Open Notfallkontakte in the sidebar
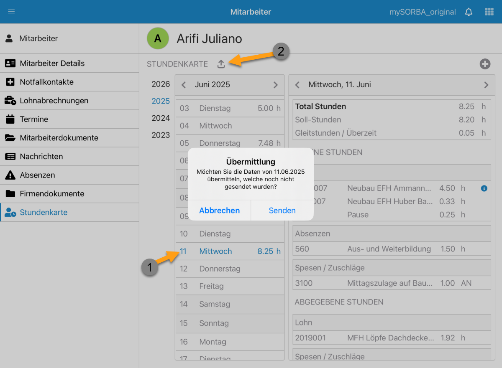The image size is (502, 368). [x=46, y=82]
